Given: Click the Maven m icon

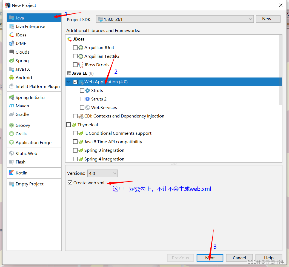Looking at the screenshot, I should (12, 106).
